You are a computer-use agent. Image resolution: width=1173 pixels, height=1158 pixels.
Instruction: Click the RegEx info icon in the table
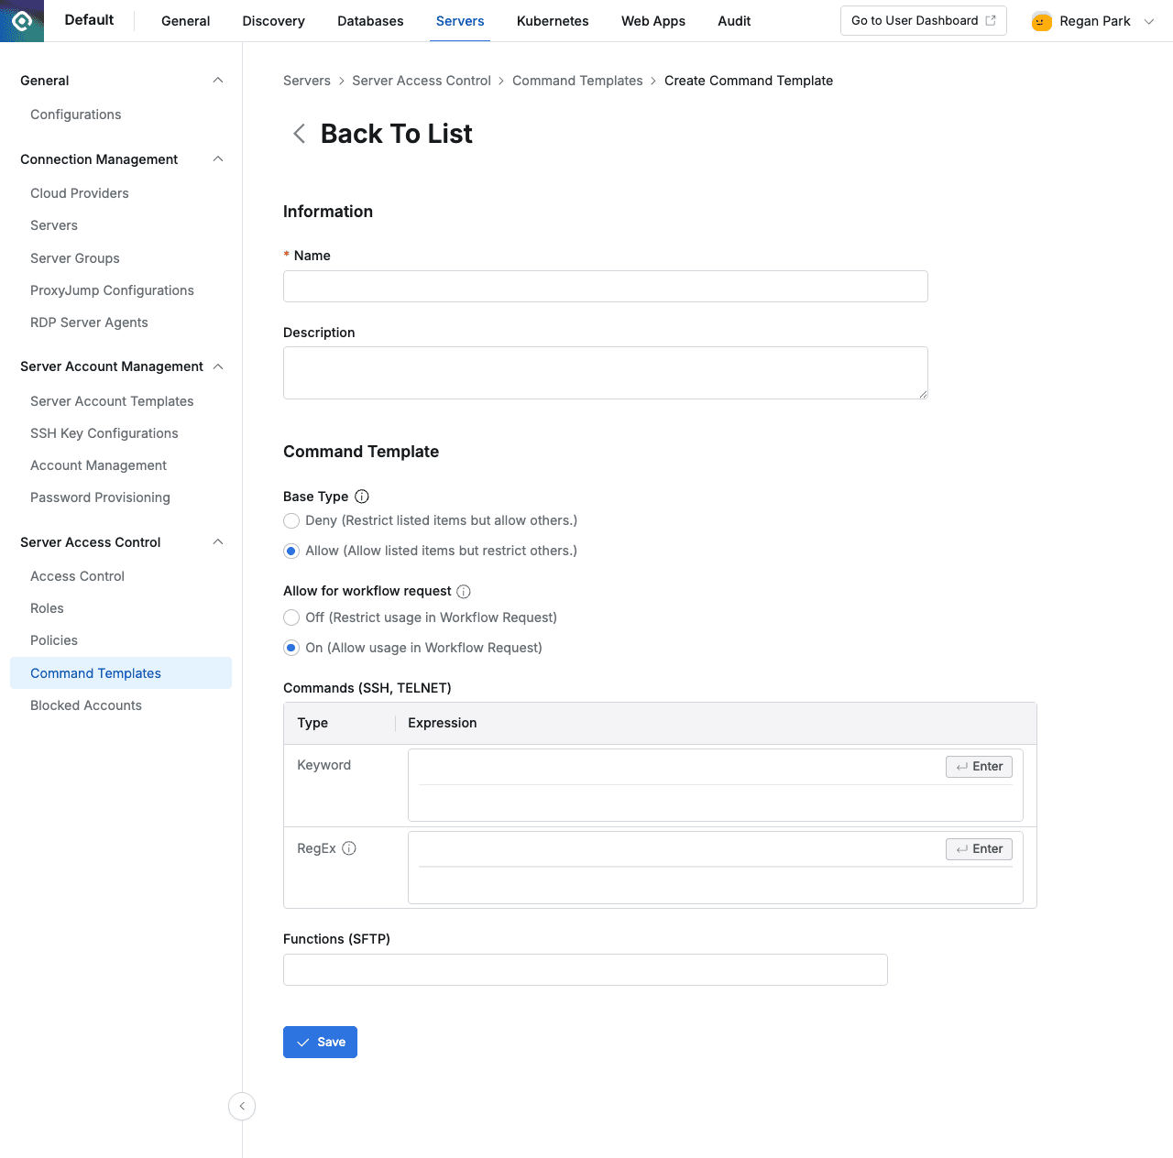349,848
